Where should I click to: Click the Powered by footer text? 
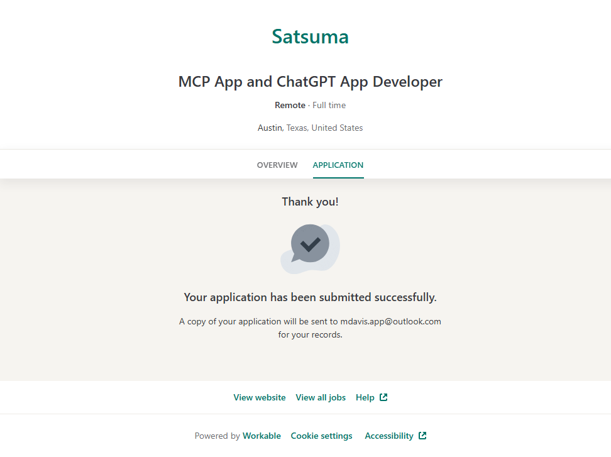coord(217,436)
